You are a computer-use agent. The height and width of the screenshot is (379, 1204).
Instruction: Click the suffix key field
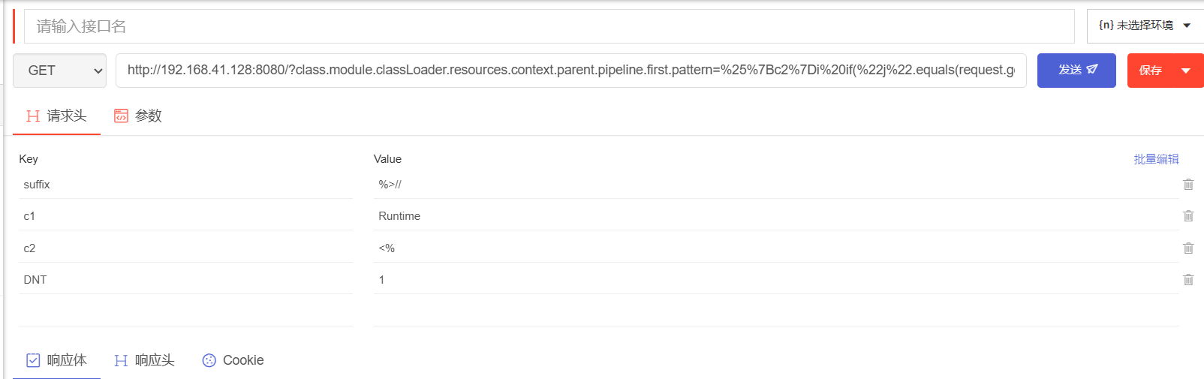pos(185,185)
